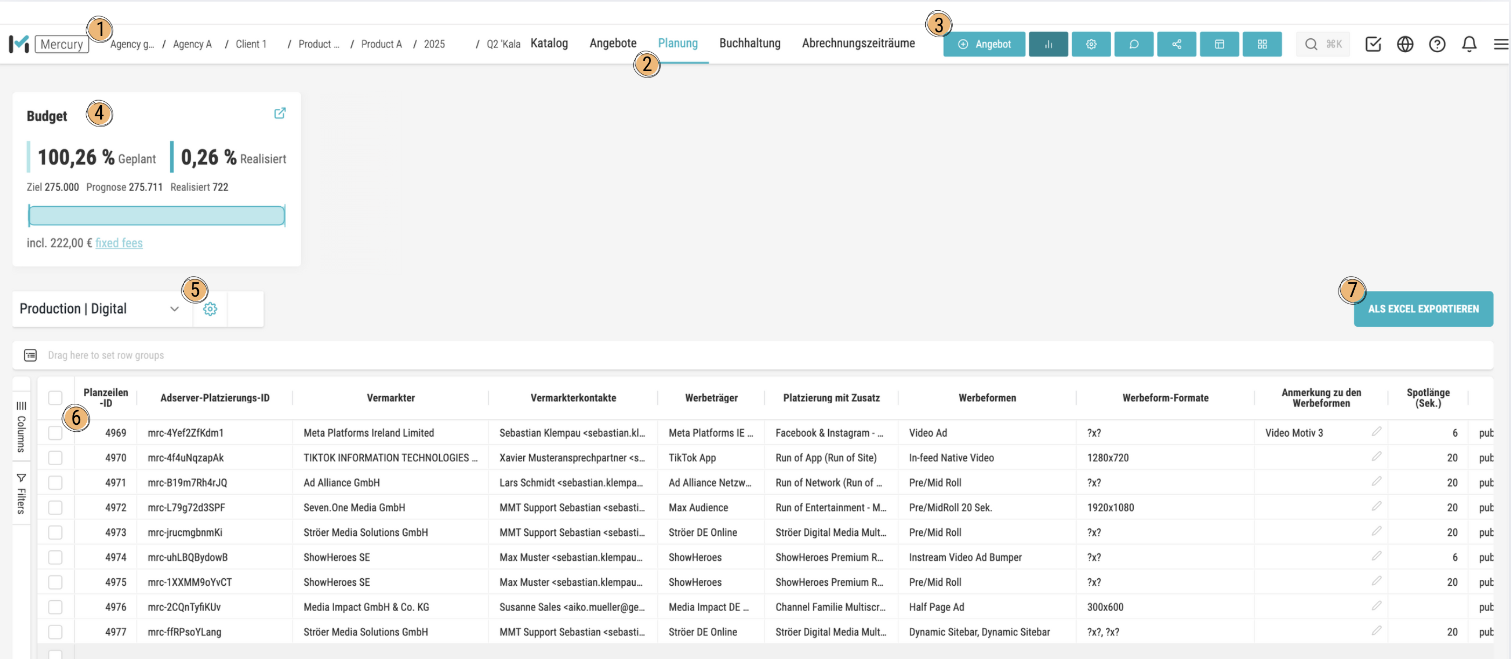Click the share icon button
1511x659 pixels.
pyautogui.click(x=1176, y=44)
